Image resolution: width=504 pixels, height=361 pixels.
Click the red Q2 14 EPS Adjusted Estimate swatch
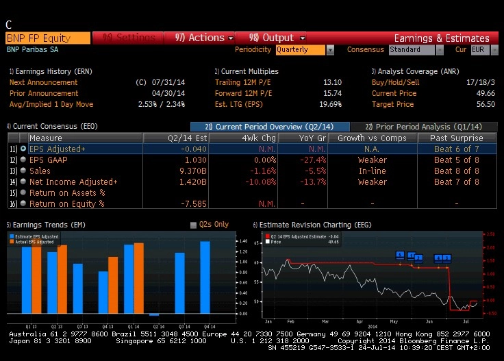point(267,236)
